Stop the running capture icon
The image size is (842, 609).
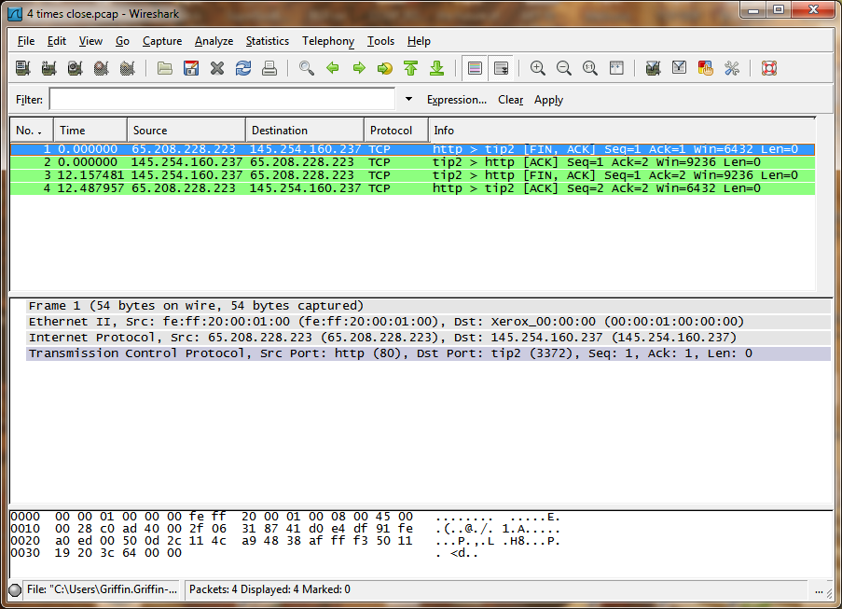pyautogui.click(x=101, y=68)
